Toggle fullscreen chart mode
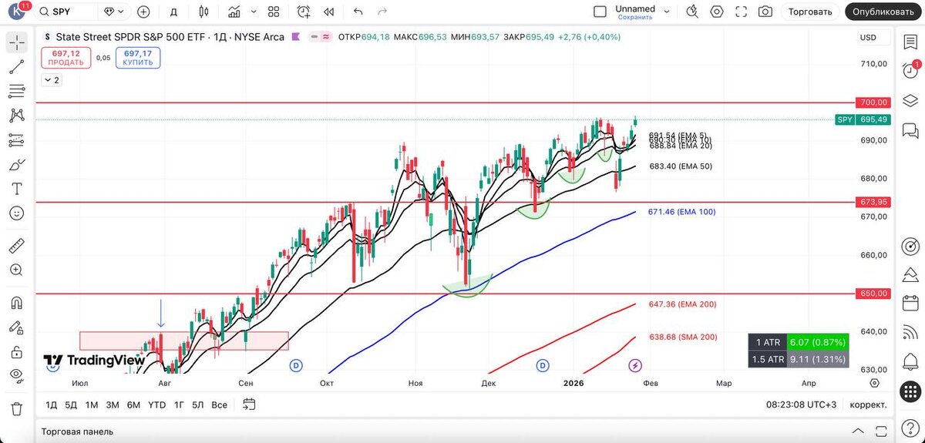 [742, 12]
